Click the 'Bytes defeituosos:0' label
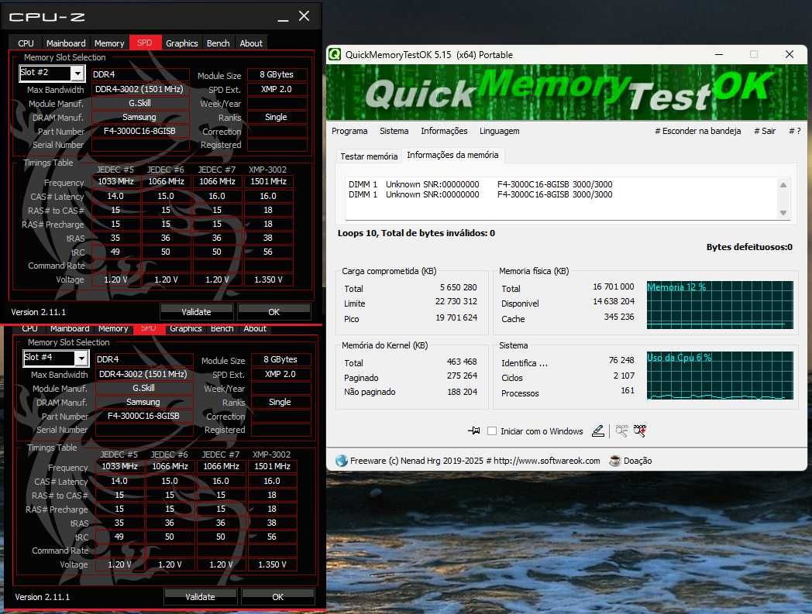The height and width of the screenshot is (614, 812). pyautogui.click(x=749, y=247)
